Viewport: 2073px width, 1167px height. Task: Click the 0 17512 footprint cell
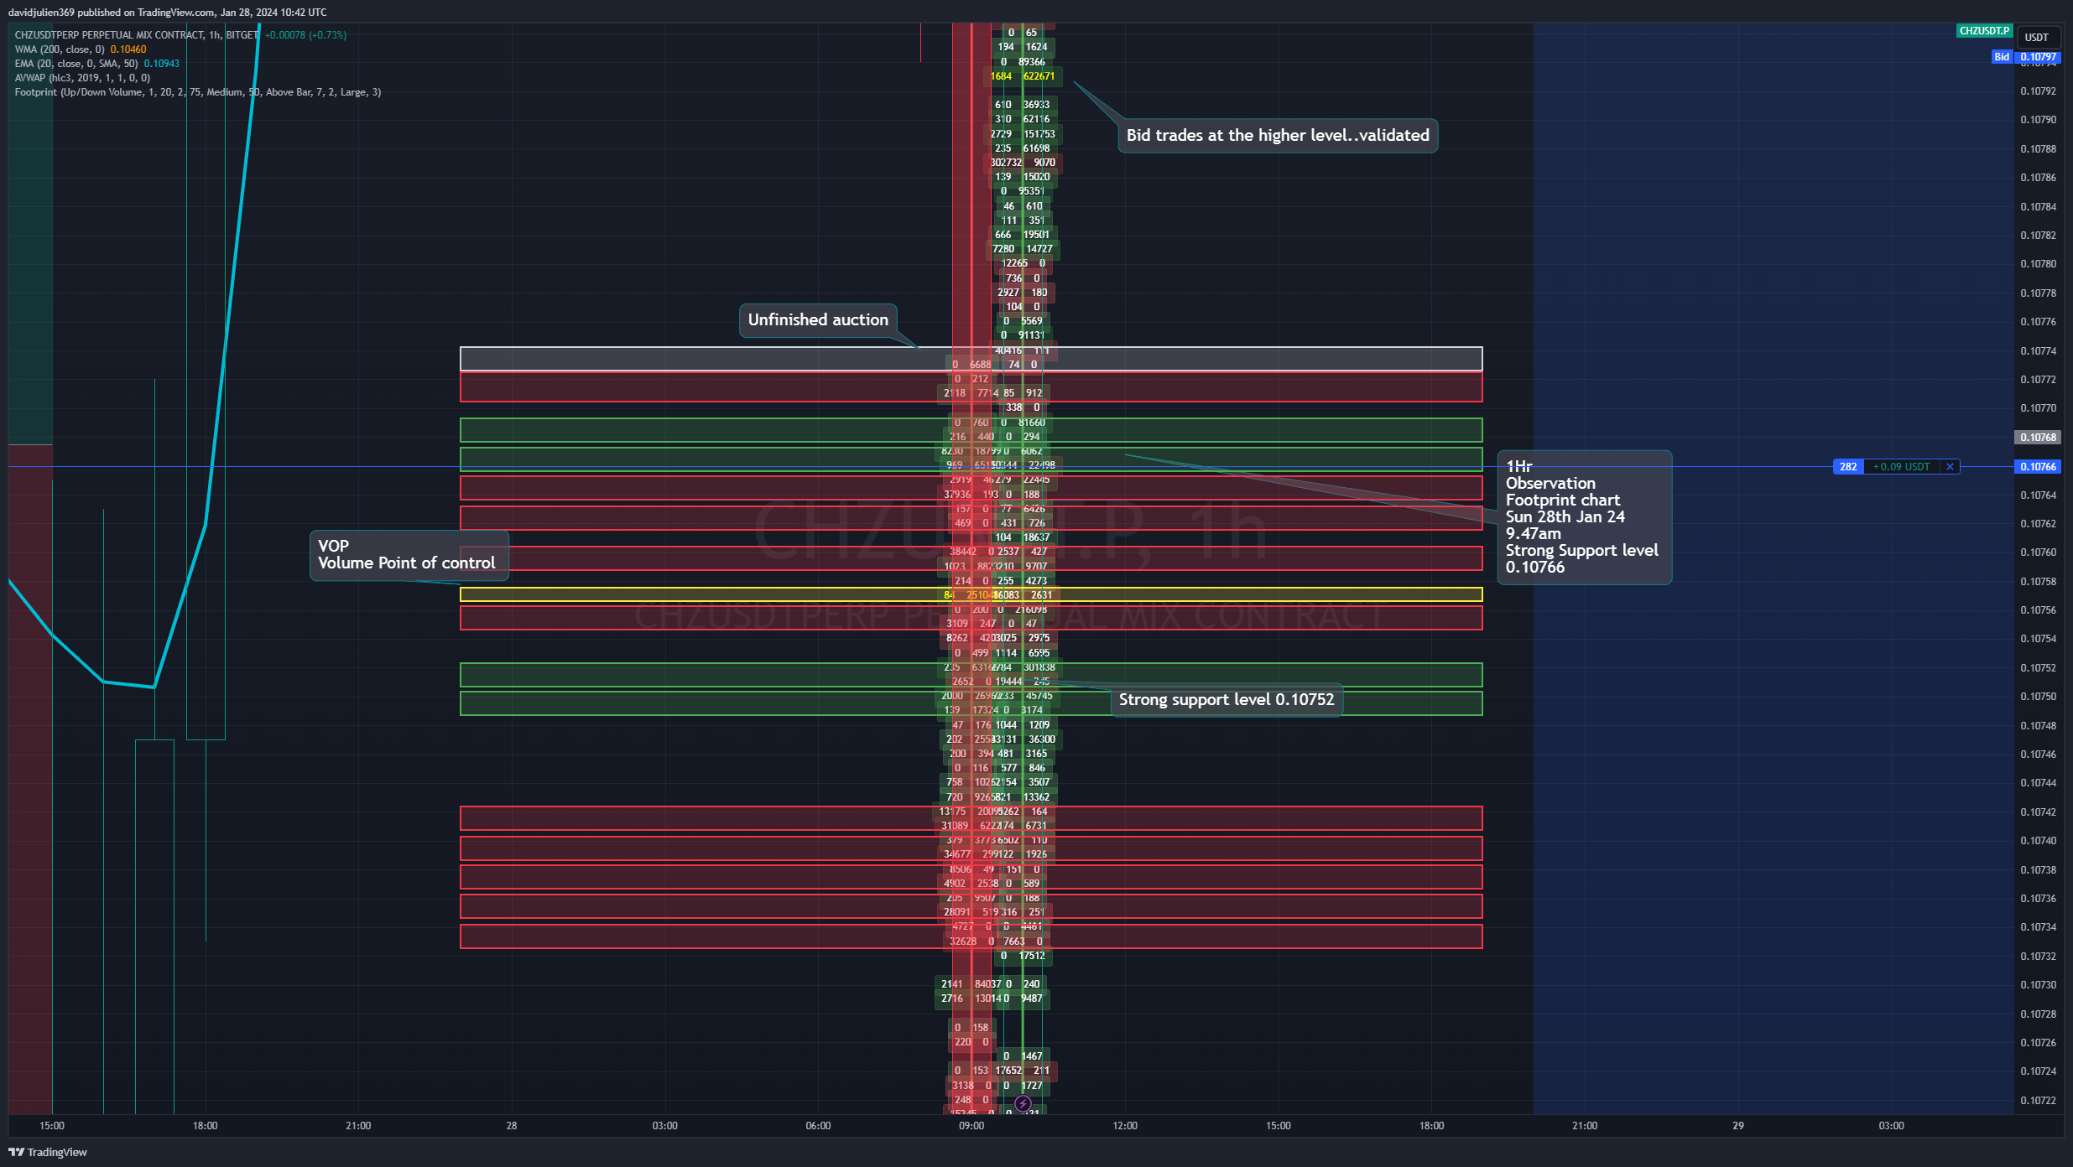[1023, 956]
